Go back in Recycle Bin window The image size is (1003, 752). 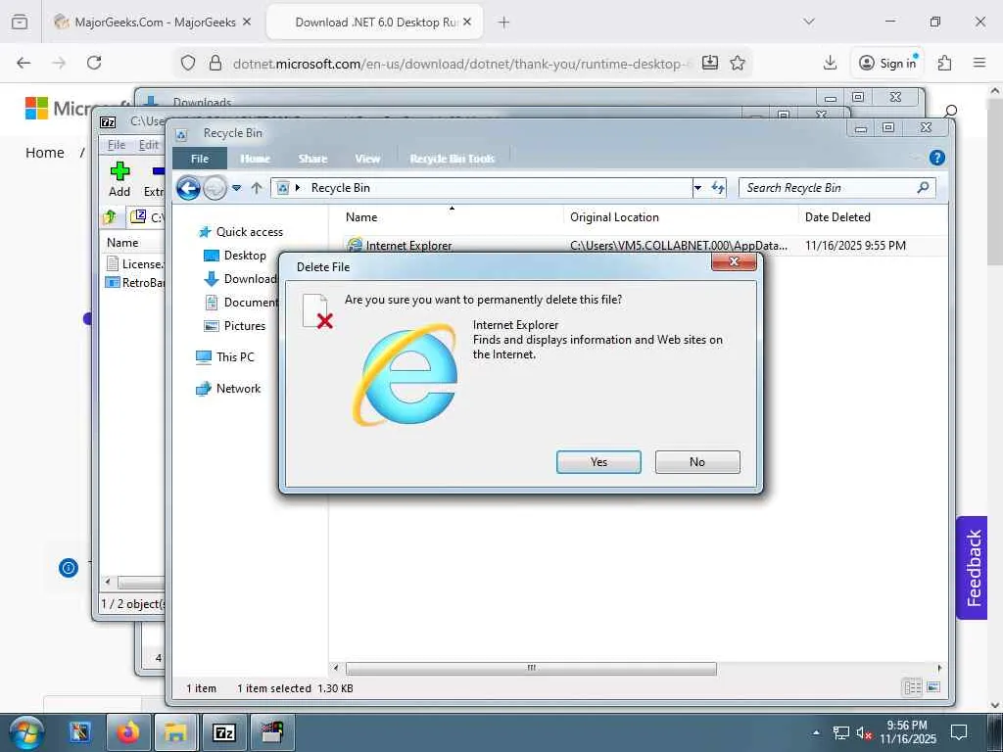(x=188, y=188)
